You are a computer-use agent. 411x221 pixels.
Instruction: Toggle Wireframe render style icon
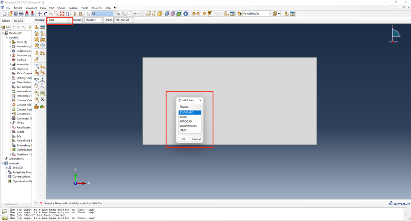coord(148,14)
